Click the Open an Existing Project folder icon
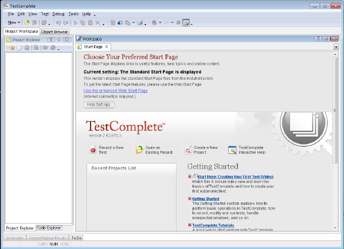This screenshot has width=344, height=249. tap(139, 150)
